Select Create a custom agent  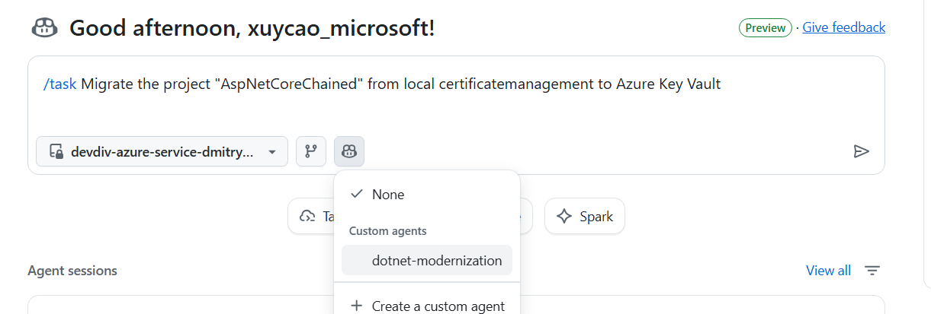(x=438, y=306)
